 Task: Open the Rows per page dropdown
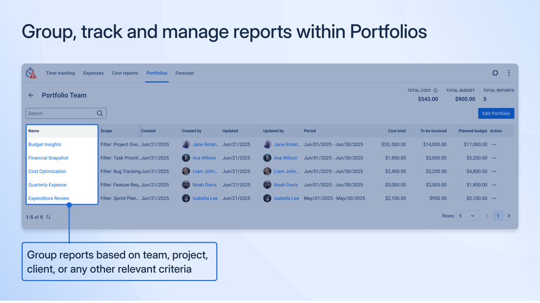coord(468,216)
